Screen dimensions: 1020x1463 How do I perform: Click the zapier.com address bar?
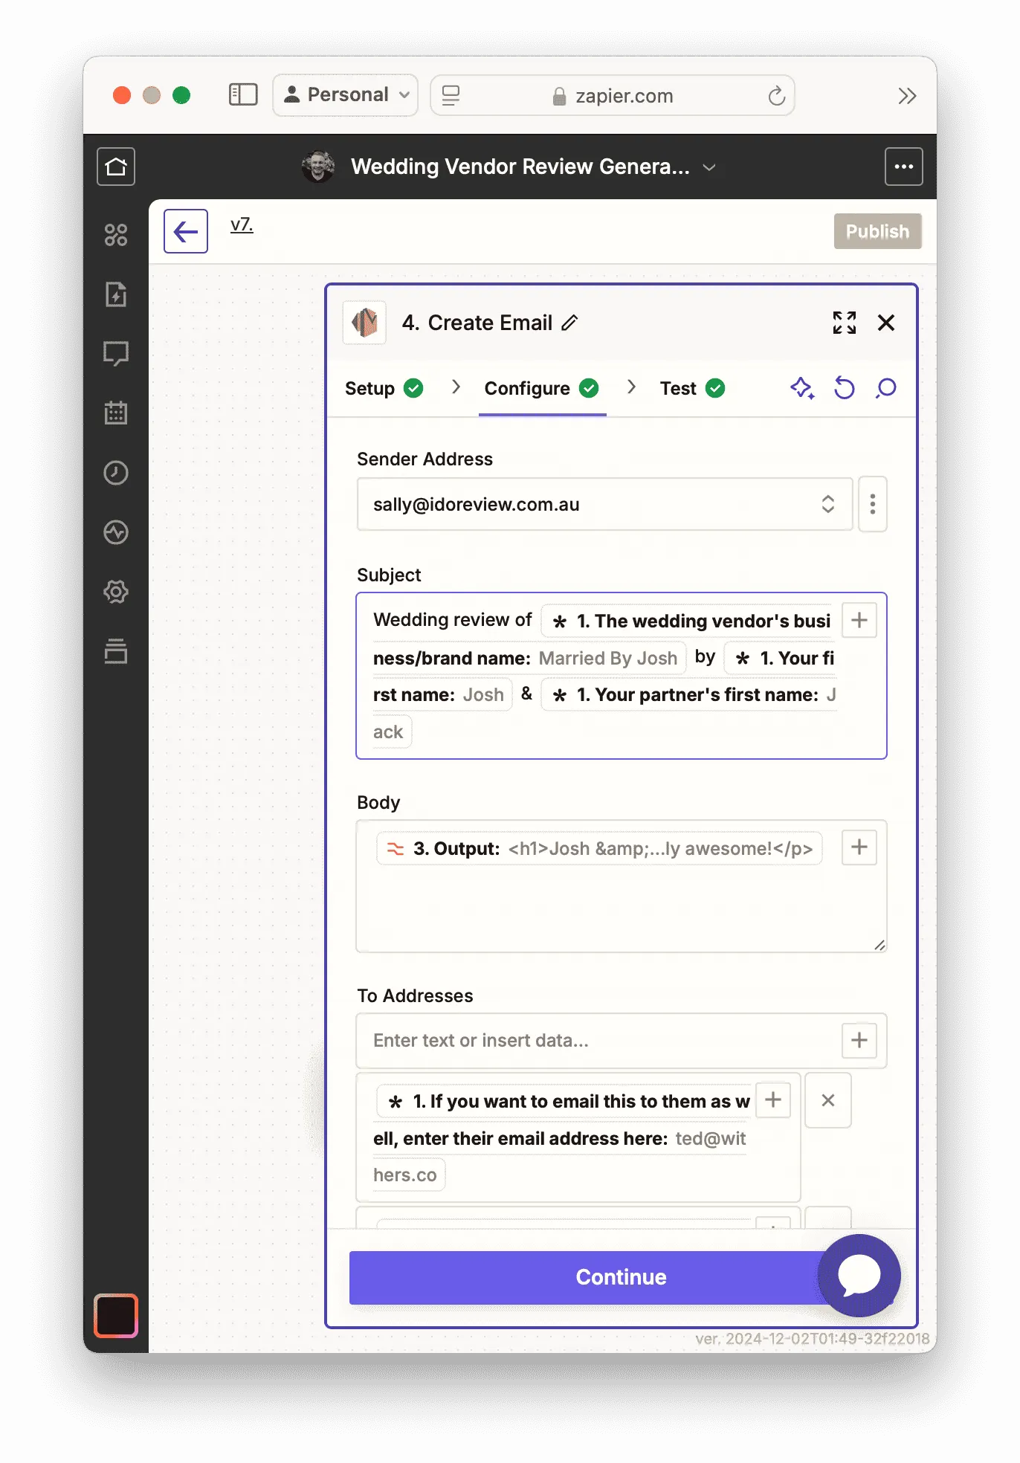pos(613,95)
